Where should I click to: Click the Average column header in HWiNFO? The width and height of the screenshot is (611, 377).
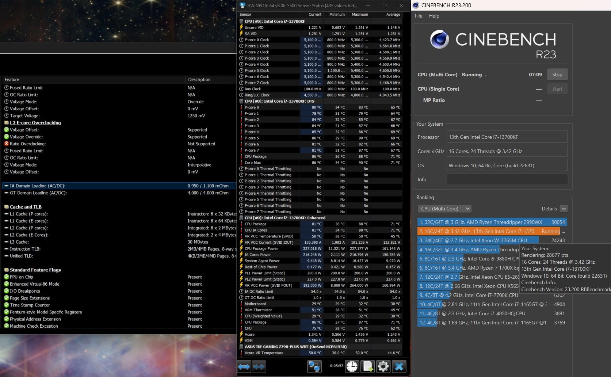click(x=393, y=15)
